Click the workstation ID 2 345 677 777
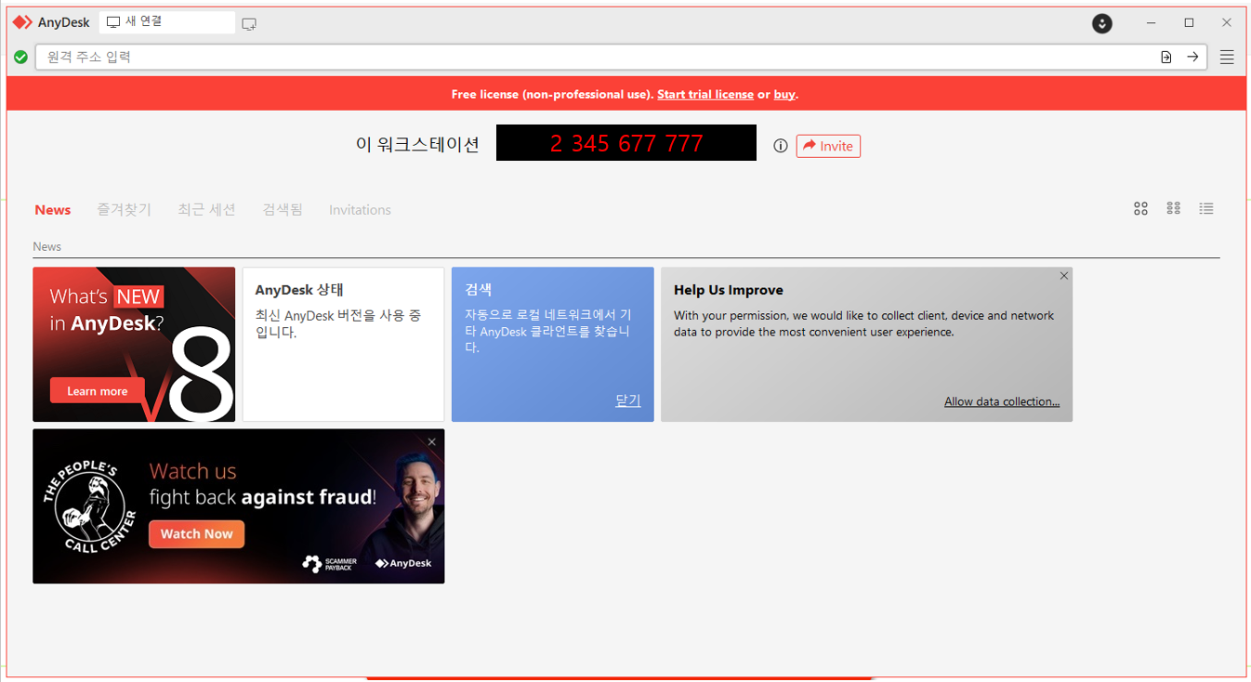Viewport: 1251px width, 682px height. [626, 143]
